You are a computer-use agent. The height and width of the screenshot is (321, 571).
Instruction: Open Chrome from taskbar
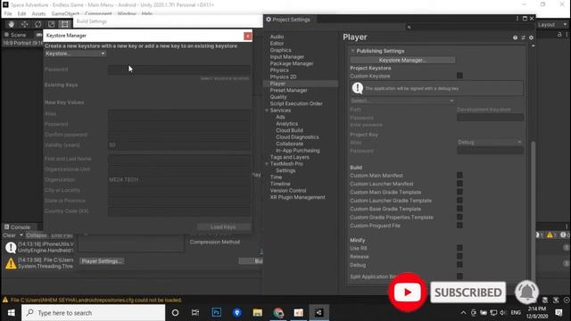point(278,313)
